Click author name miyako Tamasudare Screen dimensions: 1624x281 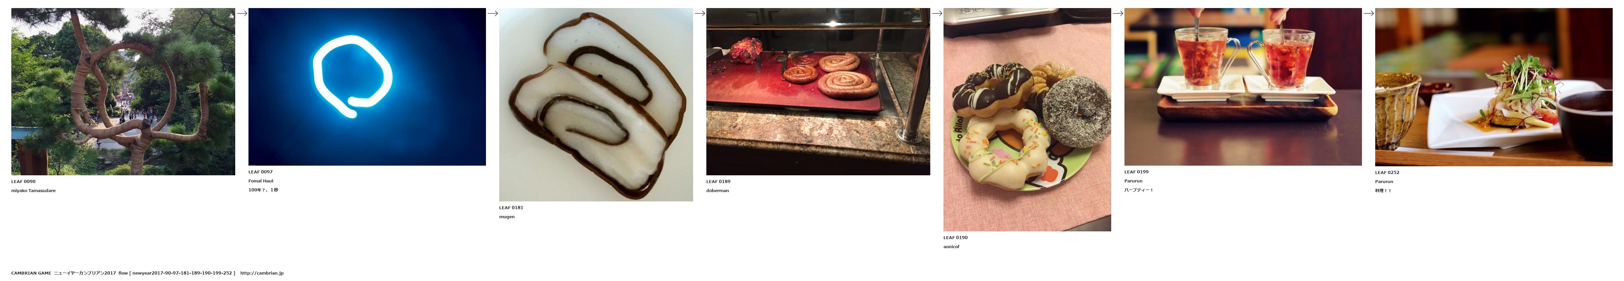pyautogui.click(x=33, y=190)
